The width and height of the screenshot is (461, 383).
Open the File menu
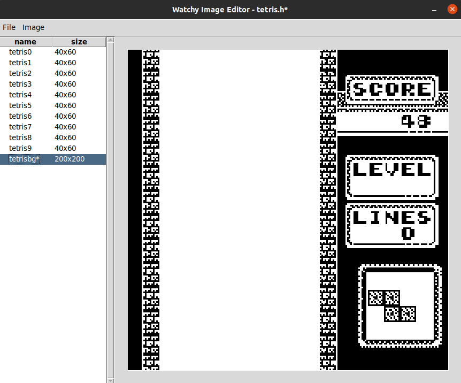coord(9,27)
